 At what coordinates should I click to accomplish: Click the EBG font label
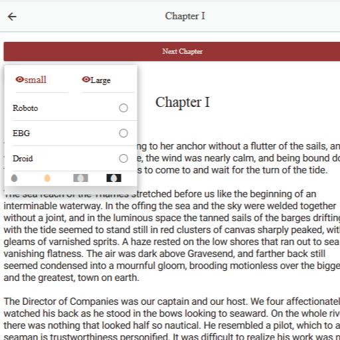[21, 133]
